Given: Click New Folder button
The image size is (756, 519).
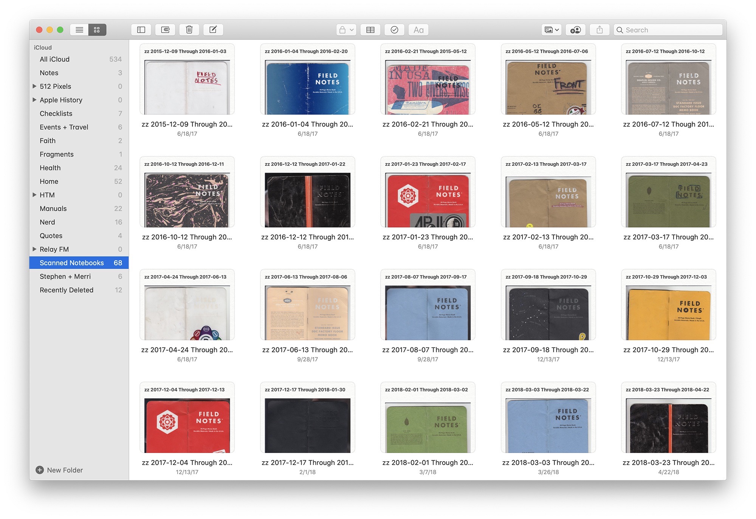Looking at the screenshot, I should (x=59, y=470).
